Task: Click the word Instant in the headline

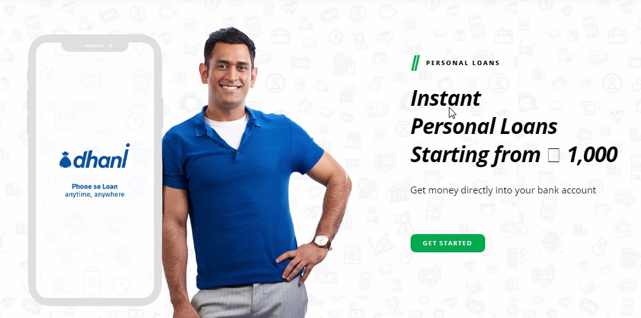Action: (x=446, y=98)
